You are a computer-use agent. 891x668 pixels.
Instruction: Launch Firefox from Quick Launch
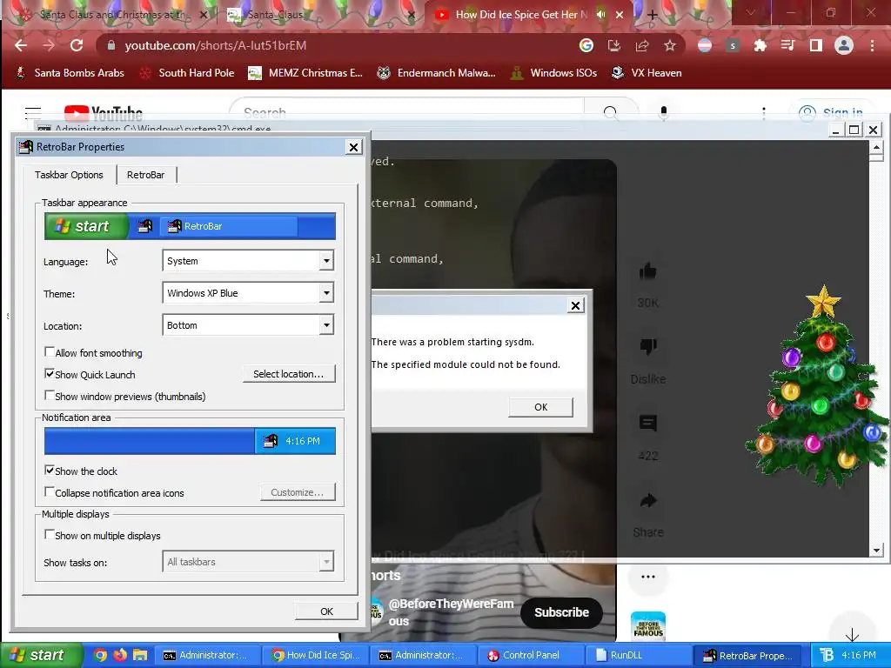point(120,655)
